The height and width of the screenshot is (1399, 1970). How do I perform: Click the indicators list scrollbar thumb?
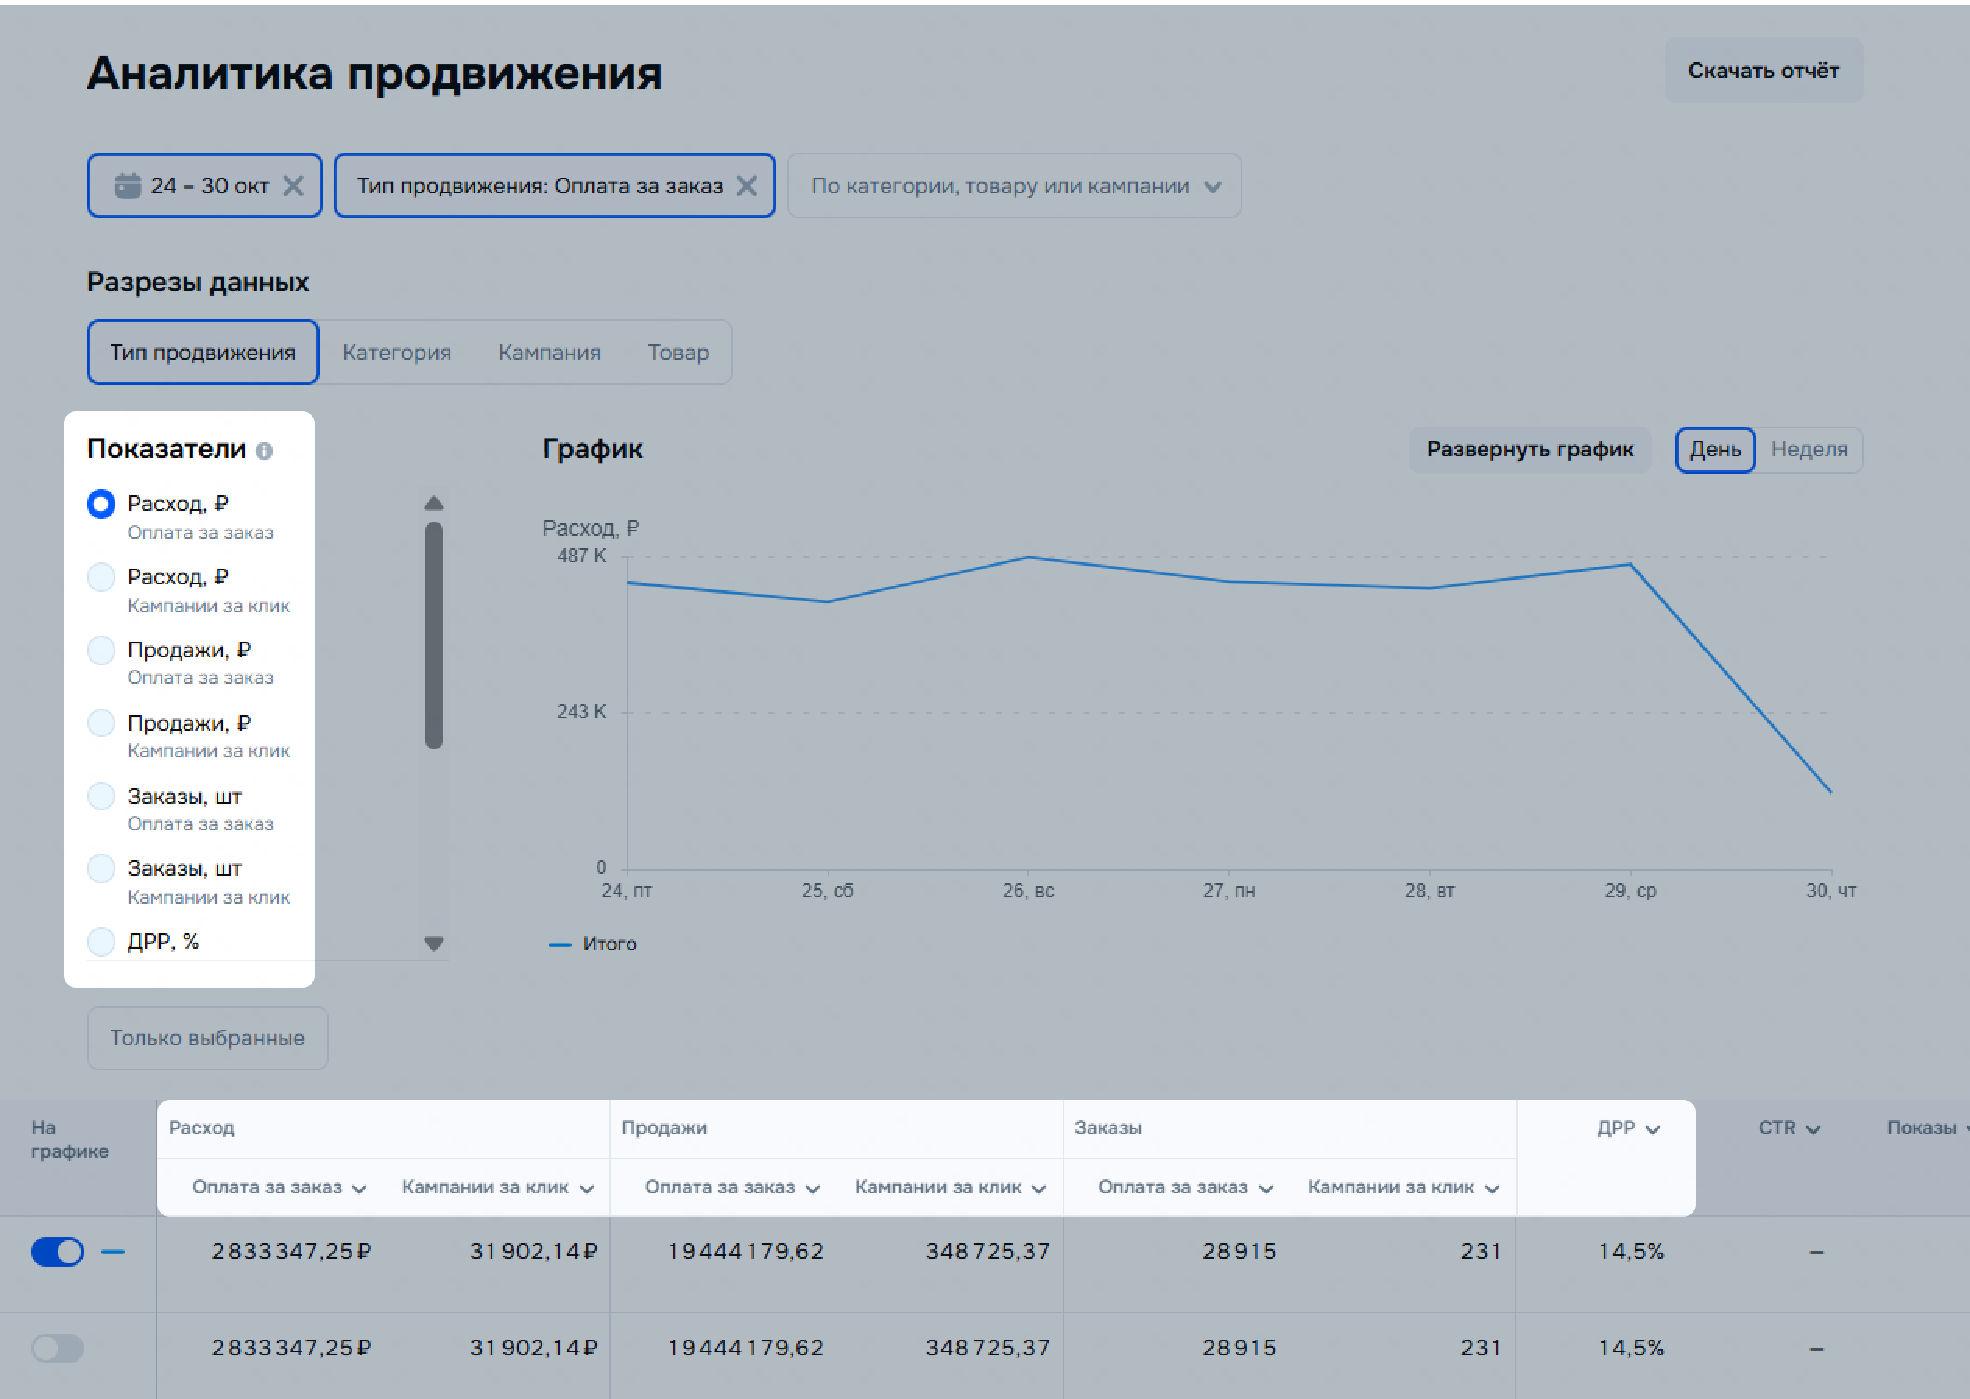tap(433, 635)
